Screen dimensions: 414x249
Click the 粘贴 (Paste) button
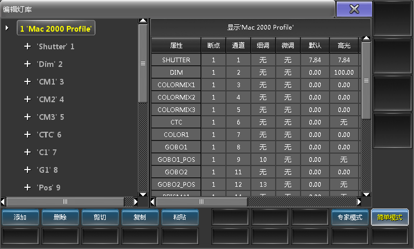180,217
